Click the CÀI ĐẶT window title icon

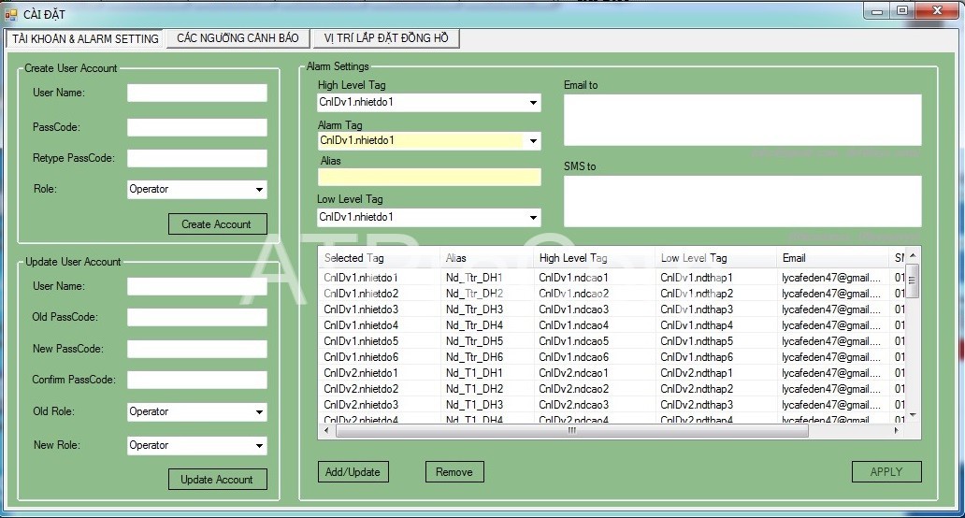(x=11, y=14)
